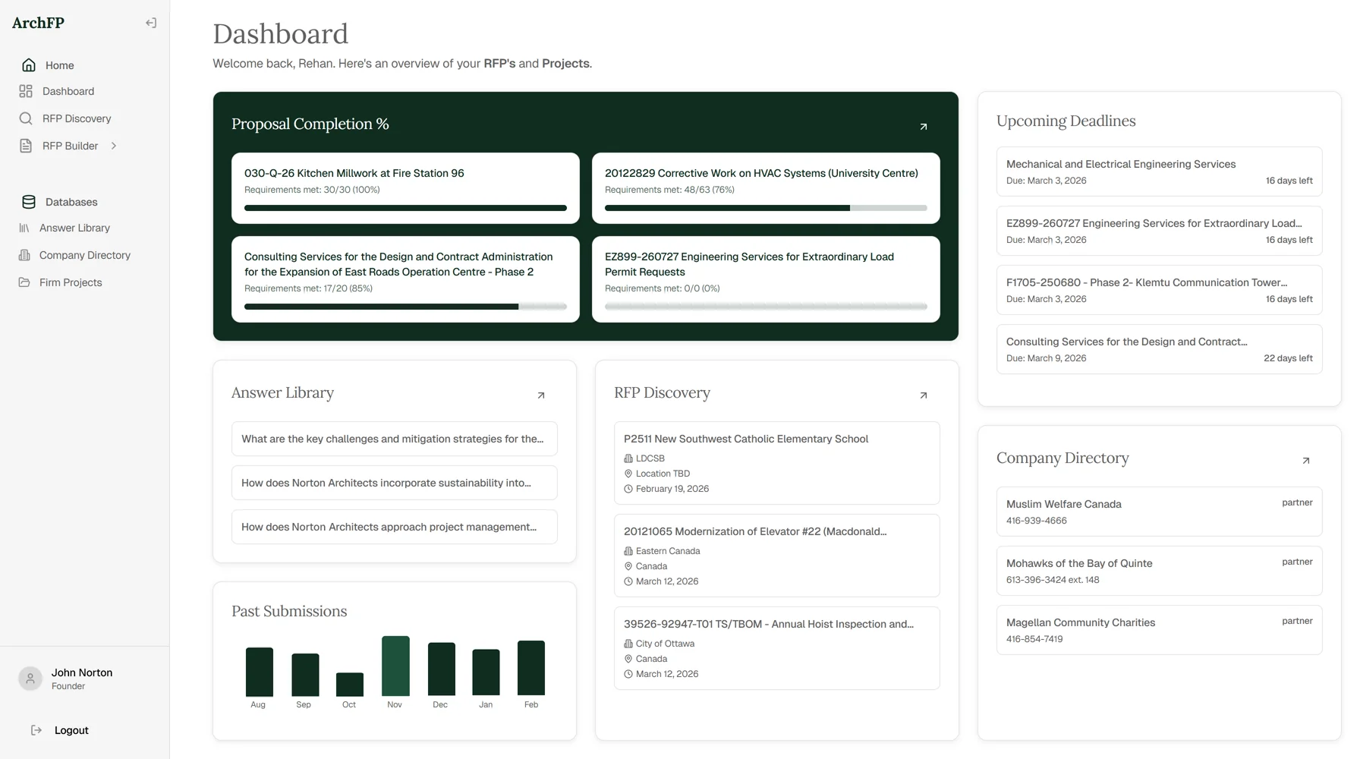Click the Databases cylinder icon
The width and height of the screenshot is (1360, 759).
[29, 202]
